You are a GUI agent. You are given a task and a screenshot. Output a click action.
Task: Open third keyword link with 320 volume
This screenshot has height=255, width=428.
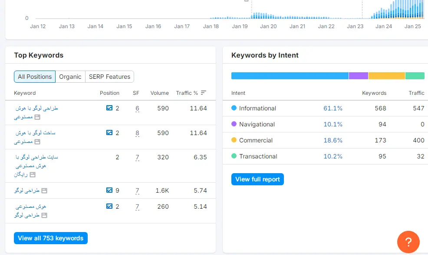[x=36, y=165]
